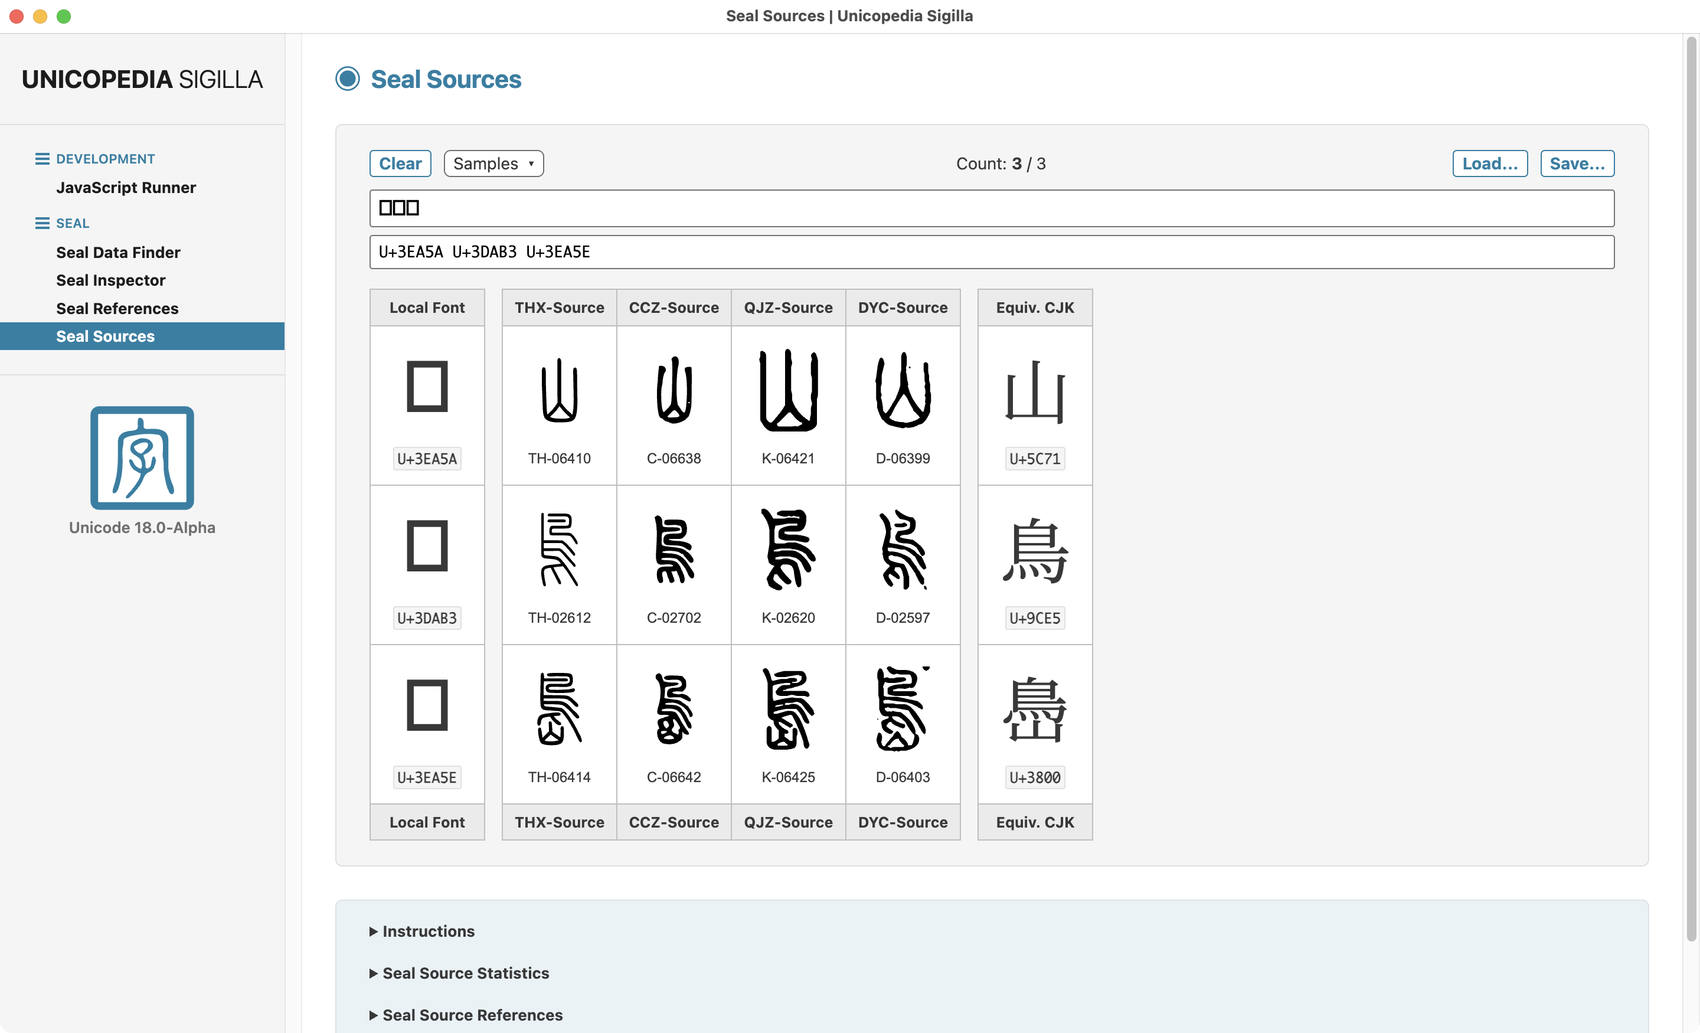Click the code points input field

992,252
